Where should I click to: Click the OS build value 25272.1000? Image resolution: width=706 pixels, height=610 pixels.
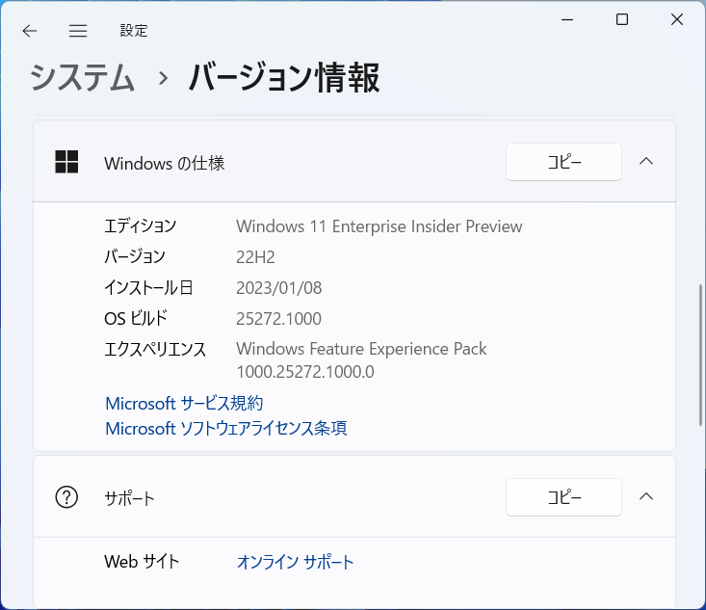[x=278, y=319]
